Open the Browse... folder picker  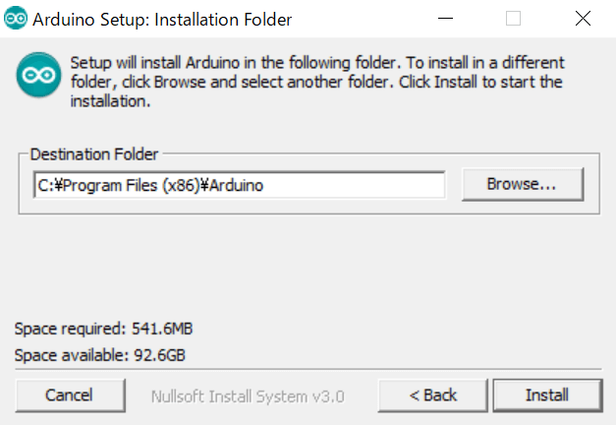521,184
